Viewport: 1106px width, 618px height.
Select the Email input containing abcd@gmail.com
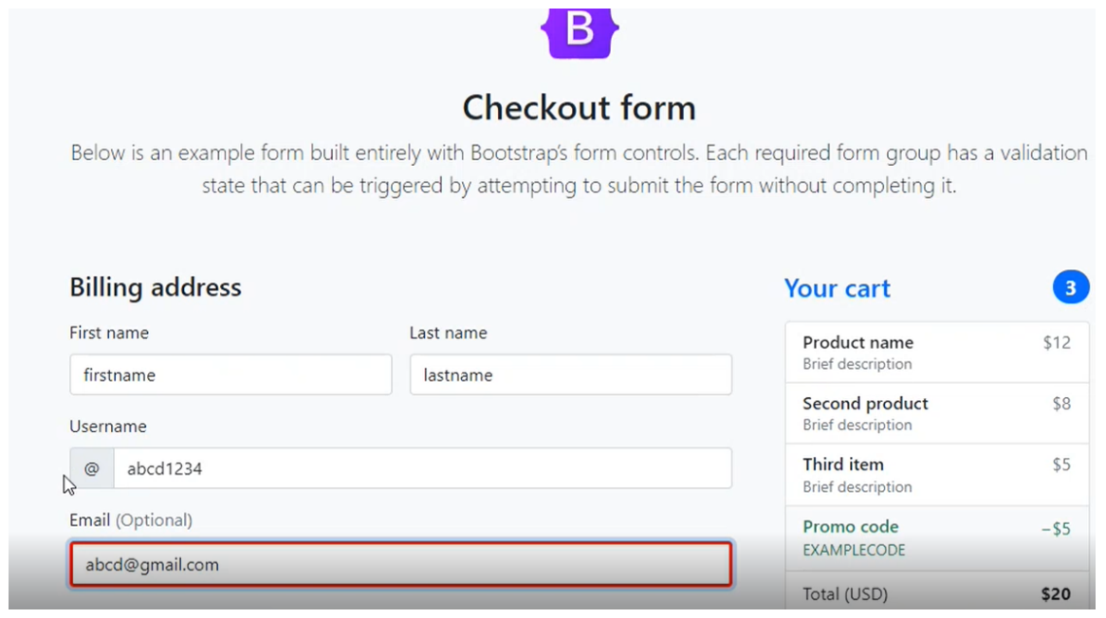point(400,565)
